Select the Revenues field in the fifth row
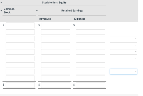Screen dimensions: 143x96 56,52
